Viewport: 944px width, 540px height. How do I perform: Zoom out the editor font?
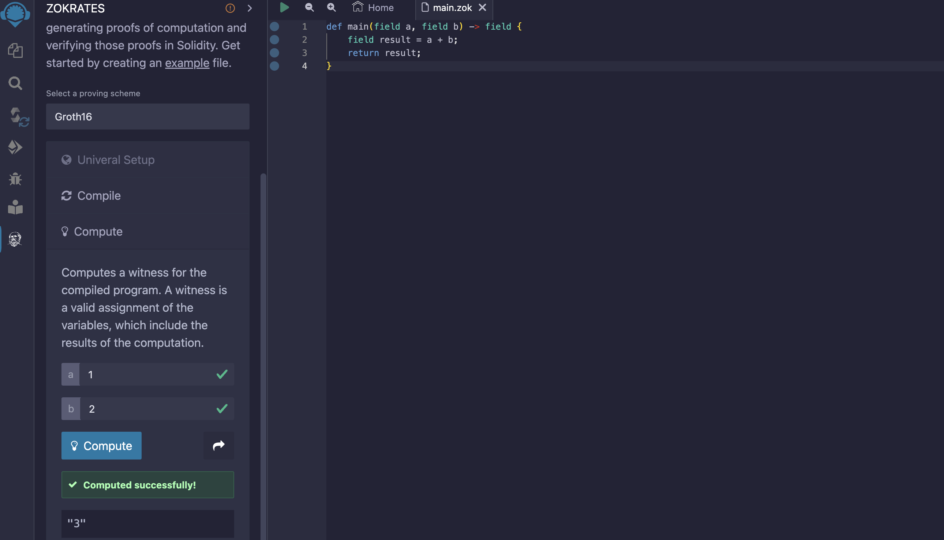tap(309, 7)
